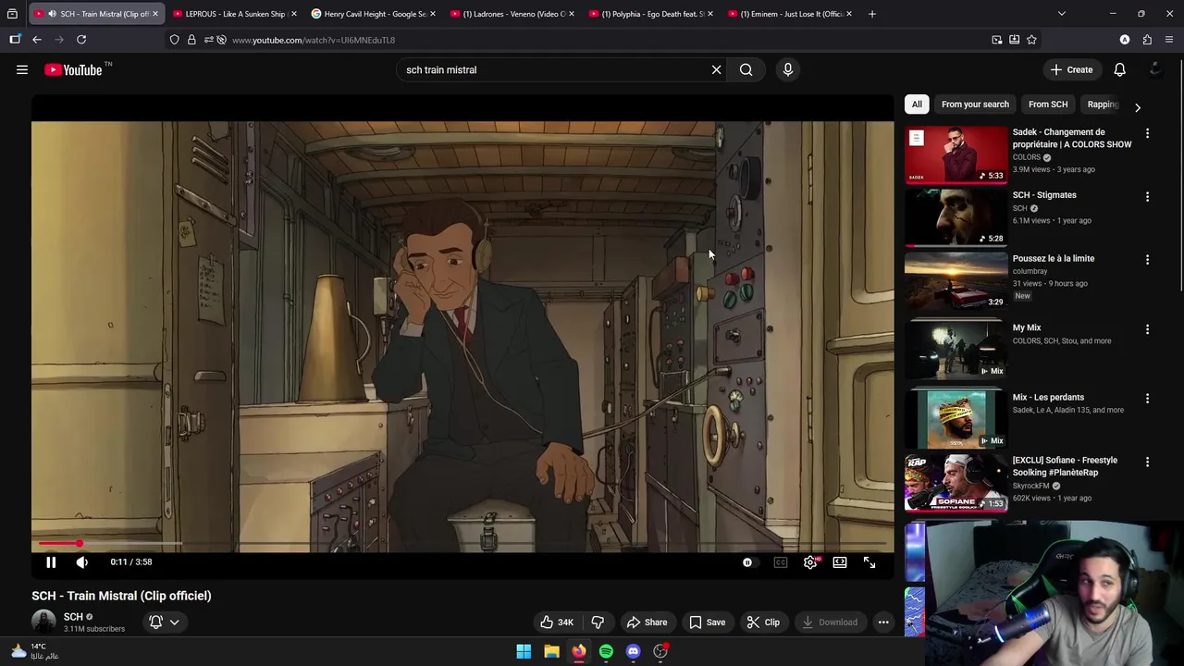The height and width of the screenshot is (666, 1184).
Task: Open the browser extensions puzzle icon
Action: (1147, 40)
